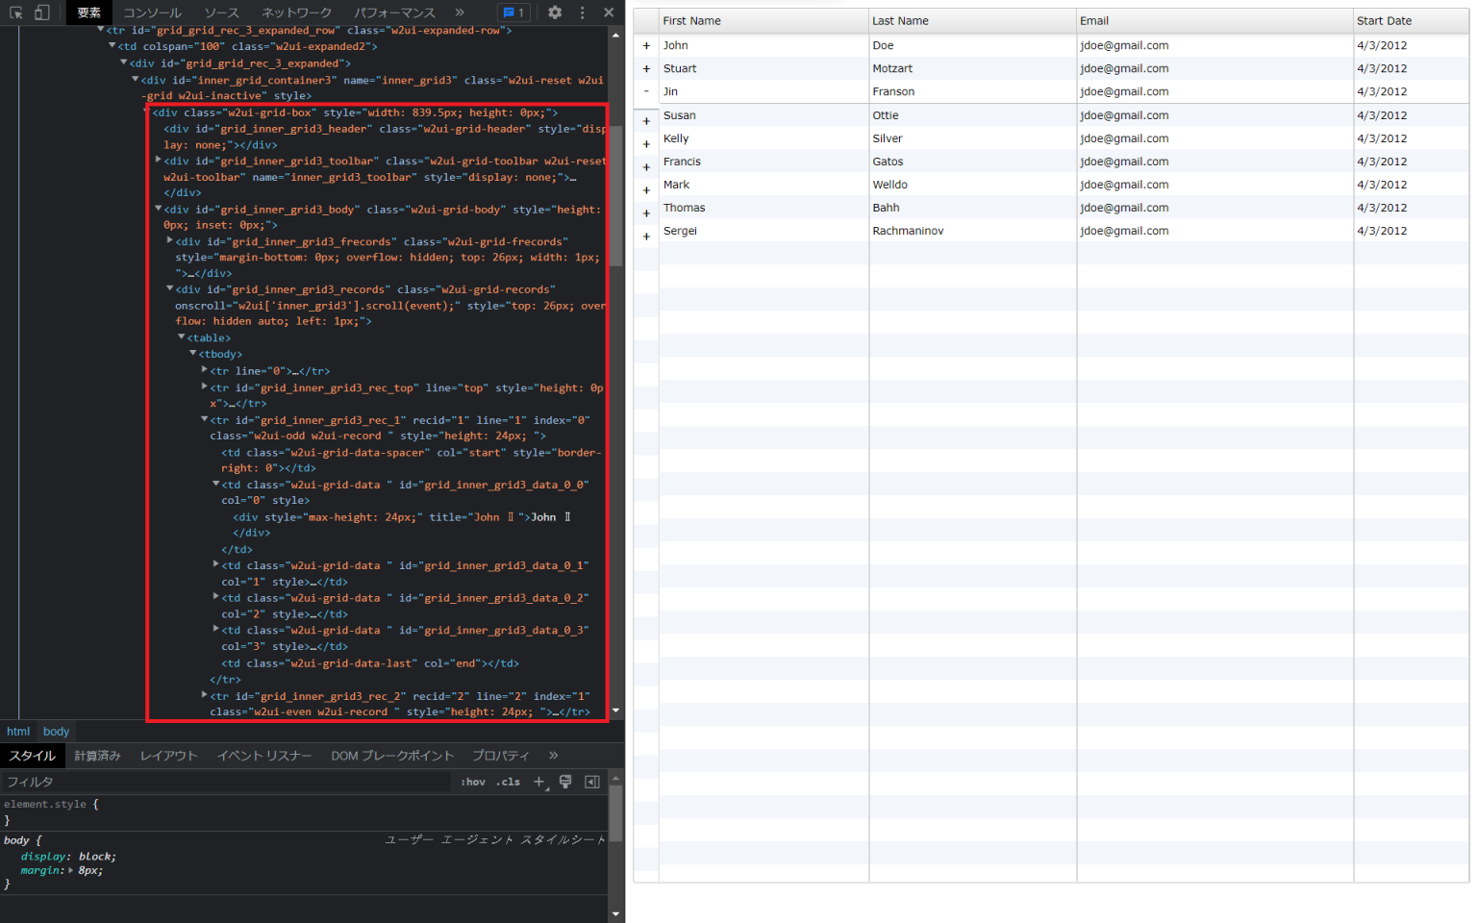Open the console message bubble showing 1
1477x923 pixels.
coord(513,12)
